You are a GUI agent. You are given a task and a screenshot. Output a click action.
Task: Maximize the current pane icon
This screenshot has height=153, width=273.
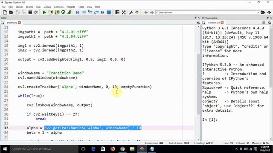point(117,12)
